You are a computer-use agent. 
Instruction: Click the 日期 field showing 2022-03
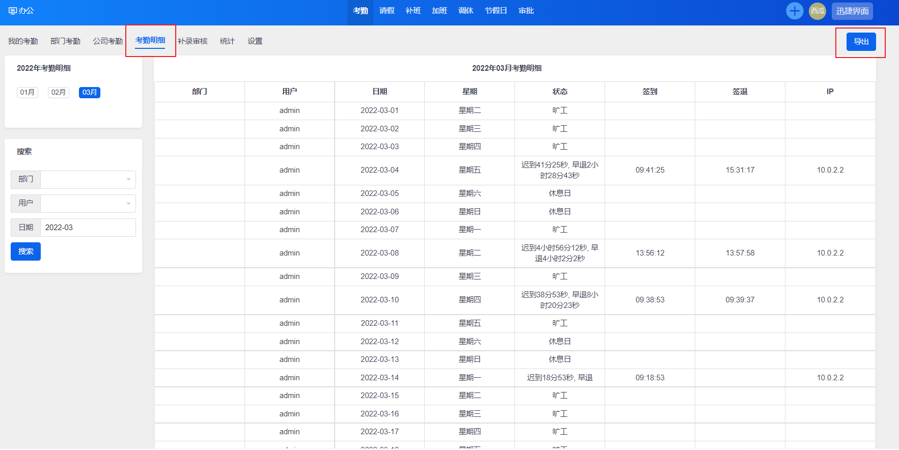click(x=88, y=228)
